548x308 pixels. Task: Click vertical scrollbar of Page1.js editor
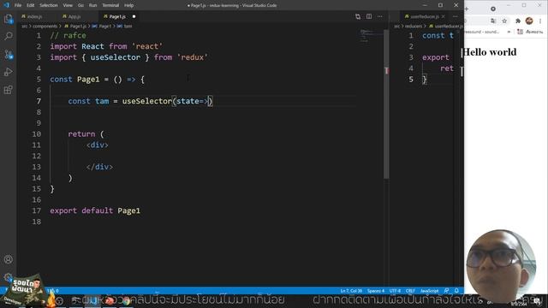(x=386, y=104)
